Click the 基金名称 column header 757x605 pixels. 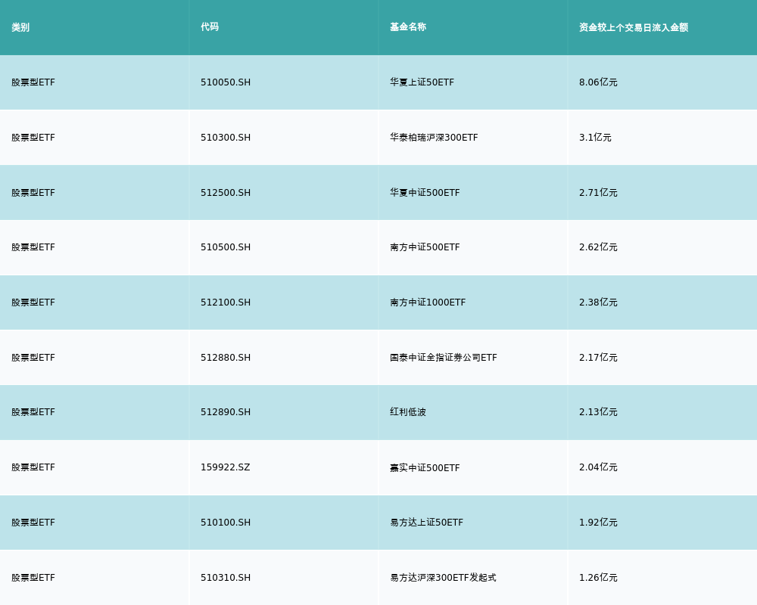(x=408, y=27)
